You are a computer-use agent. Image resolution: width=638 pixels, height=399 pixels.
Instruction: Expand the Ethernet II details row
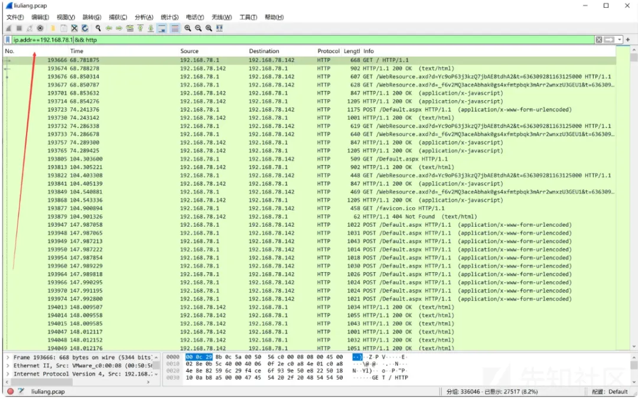(7, 366)
